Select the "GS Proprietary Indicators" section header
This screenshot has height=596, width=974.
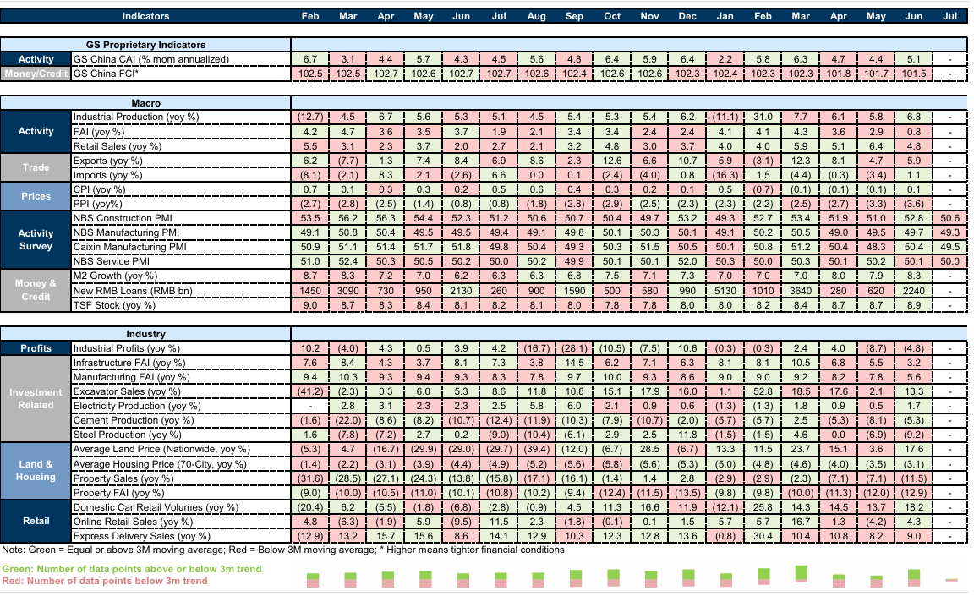[145, 45]
